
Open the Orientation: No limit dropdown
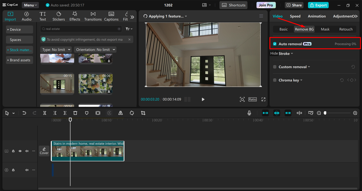click(95, 50)
